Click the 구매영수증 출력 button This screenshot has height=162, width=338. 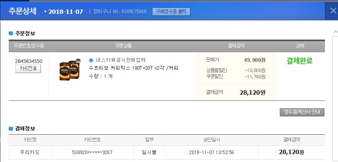coord(171,11)
